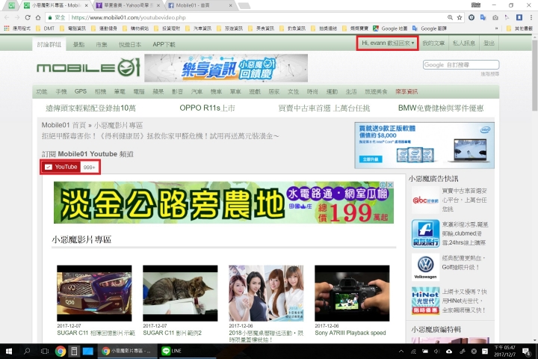Image resolution: width=538 pixels, height=359 pixels.
Task: Open the Google 地圖 bookmark
Action: coord(390,28)
